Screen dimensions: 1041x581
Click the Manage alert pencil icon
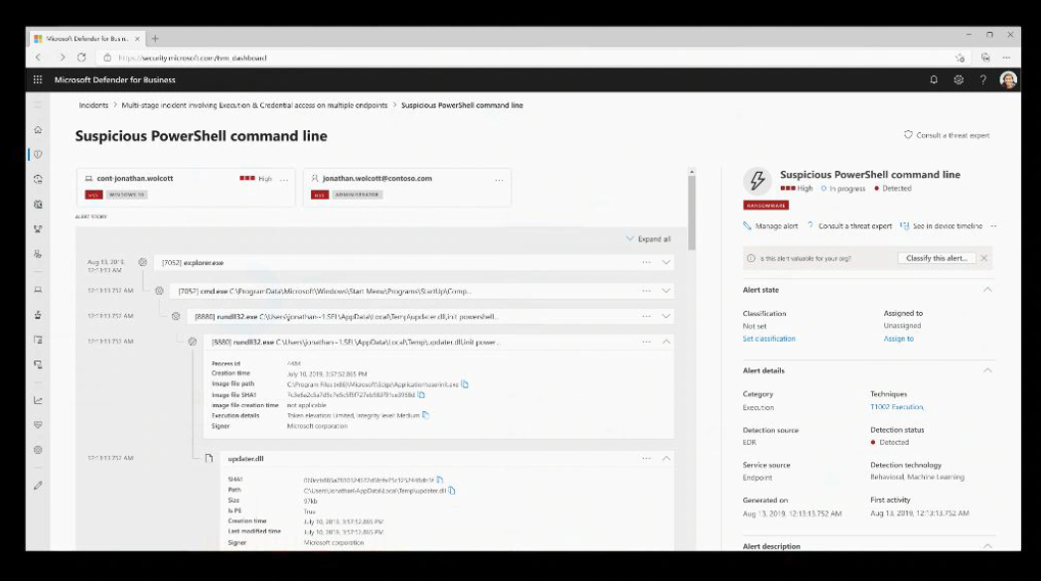click(748, 225)
